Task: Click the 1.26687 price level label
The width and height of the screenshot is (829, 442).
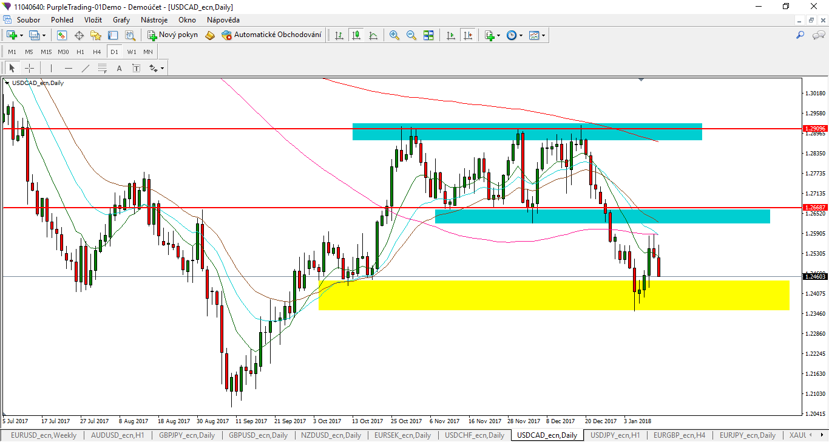Action: pos(814,208)
